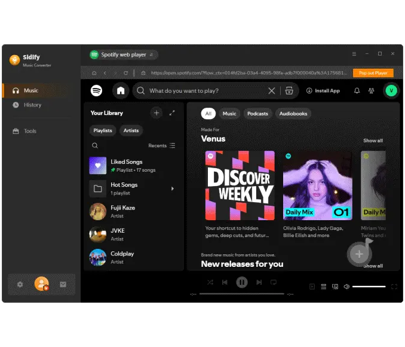
Task: Open the mail feedback icon
Action: pyautogui.click(x=63, y=285)
